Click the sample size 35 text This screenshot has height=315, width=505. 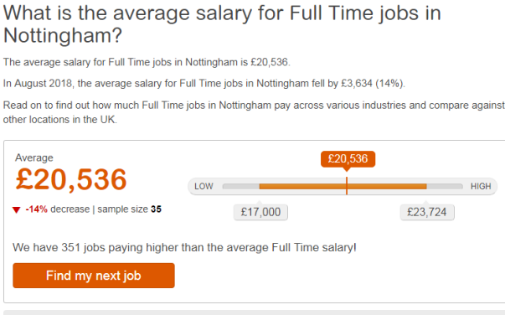(130, 209)
